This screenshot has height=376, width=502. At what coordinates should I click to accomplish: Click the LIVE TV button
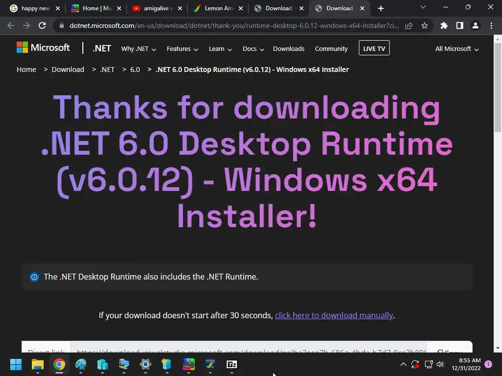click(x=374, y=48)
